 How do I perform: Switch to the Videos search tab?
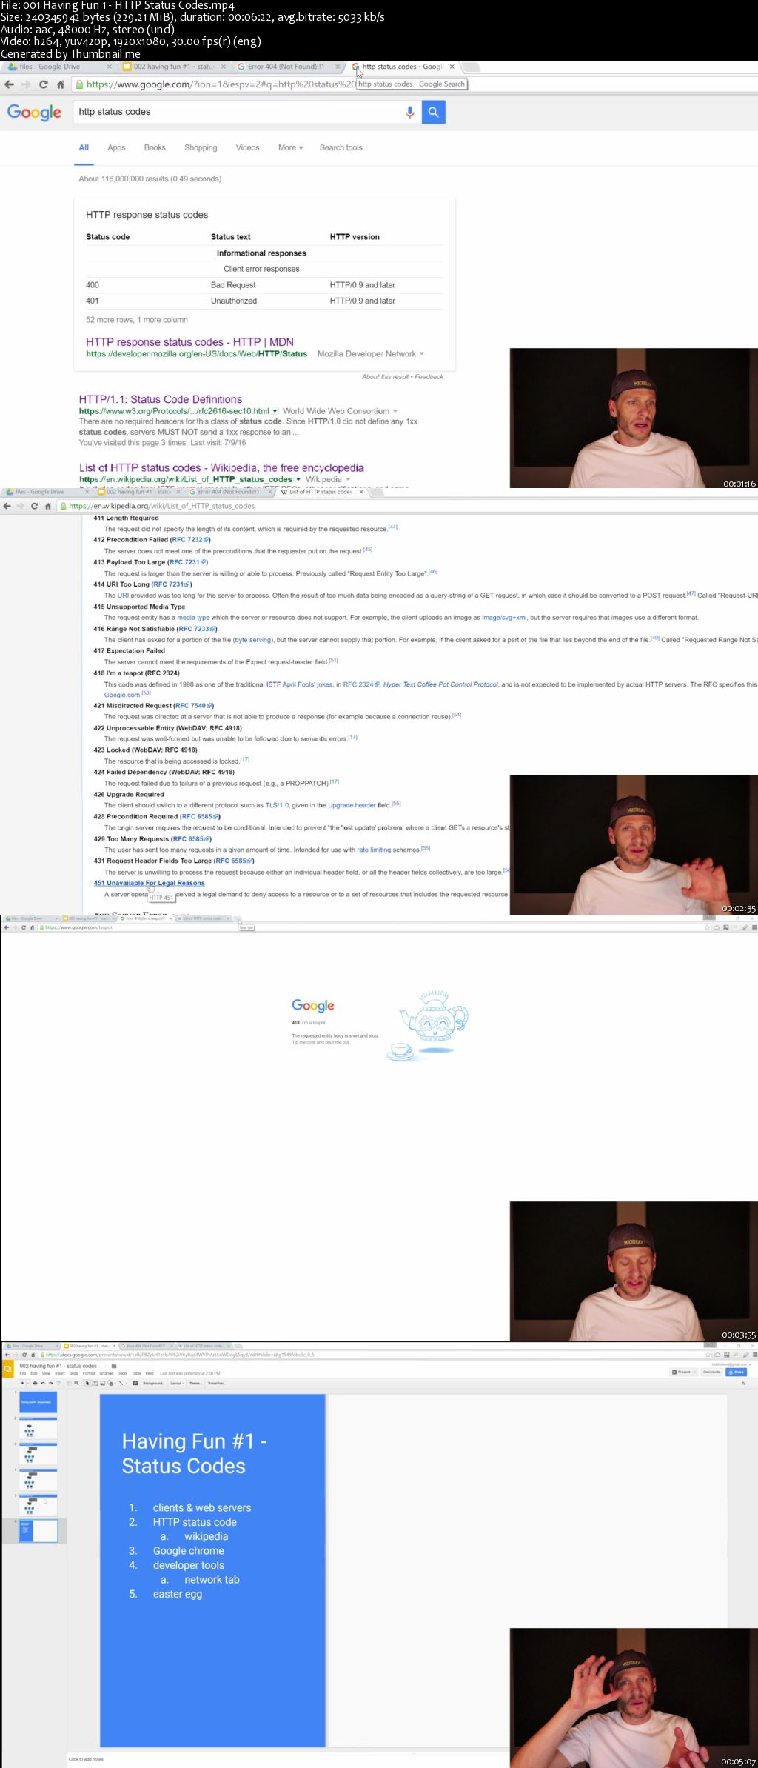(x=247, y=147)
